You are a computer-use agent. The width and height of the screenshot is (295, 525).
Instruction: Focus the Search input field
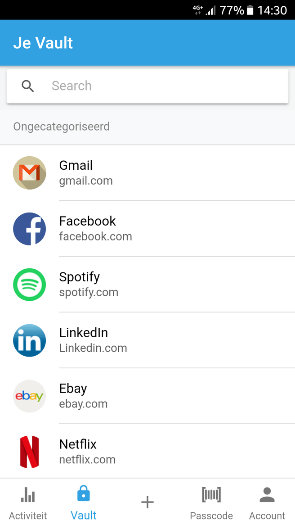tap(147, 86)
